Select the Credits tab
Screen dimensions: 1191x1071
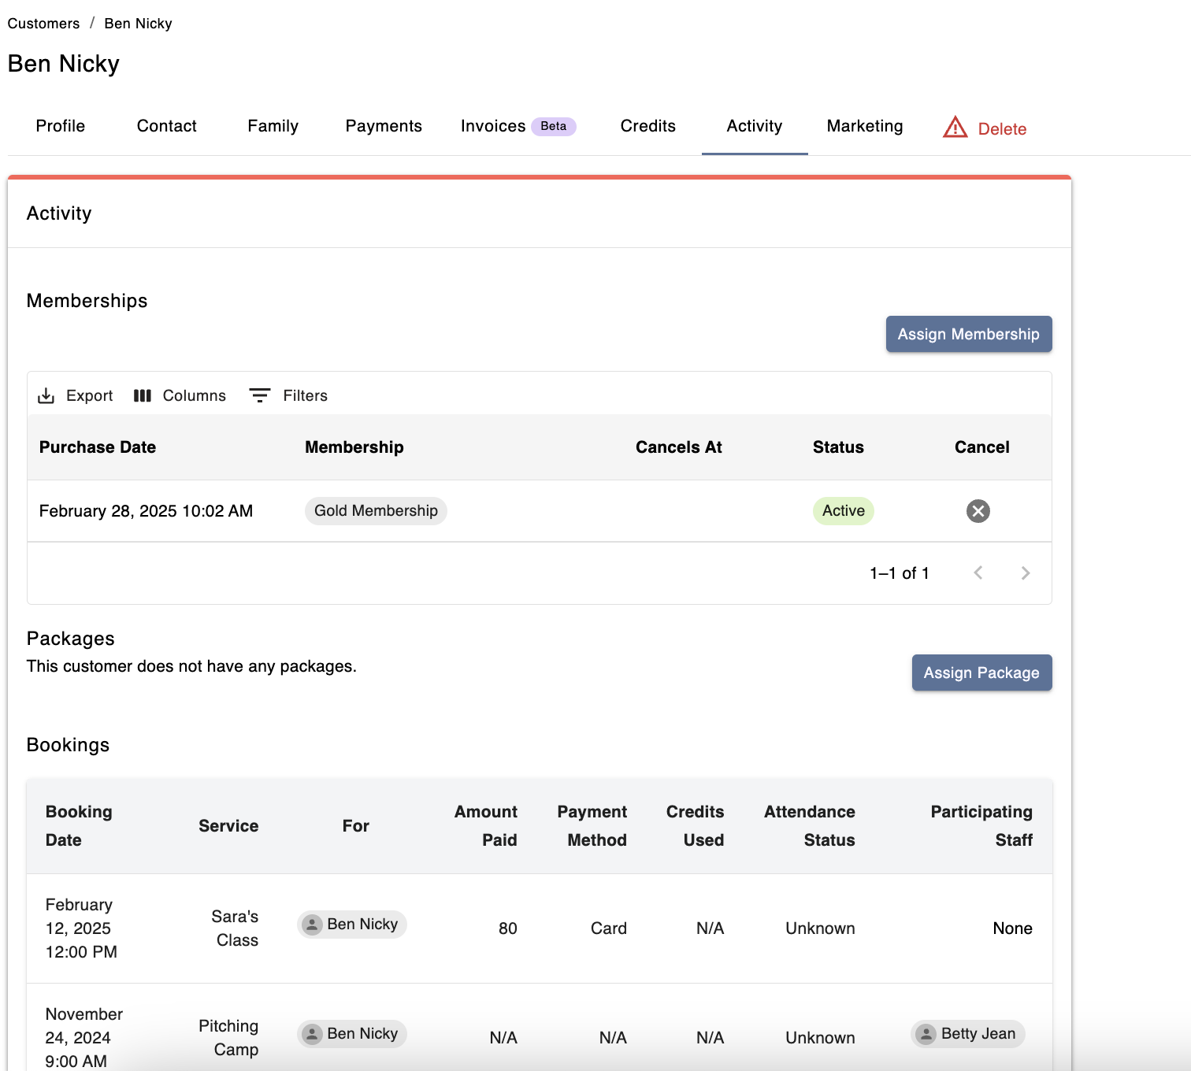click(x=647, y=126)
